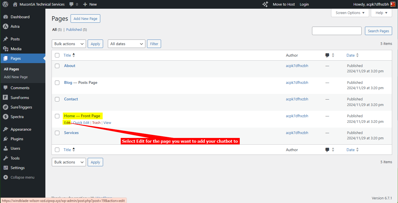Go to Add New Page submenu item

(16, 77)
